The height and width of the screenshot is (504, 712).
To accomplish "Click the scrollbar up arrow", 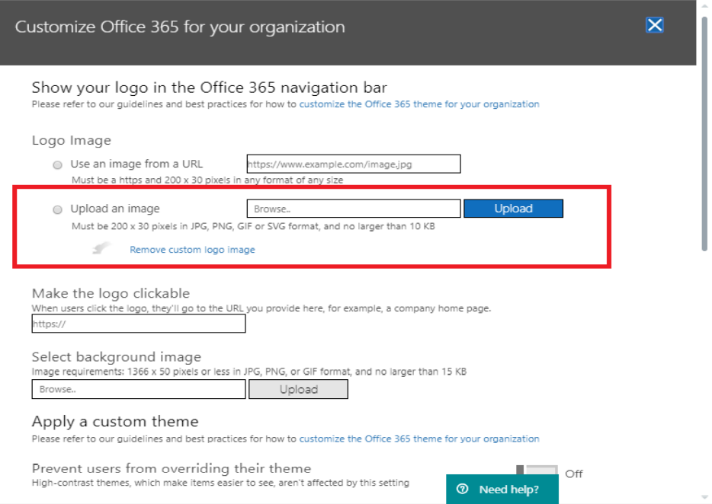I will click(x=704, y=6).
